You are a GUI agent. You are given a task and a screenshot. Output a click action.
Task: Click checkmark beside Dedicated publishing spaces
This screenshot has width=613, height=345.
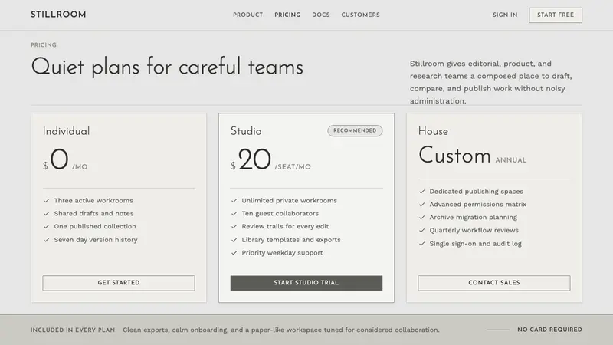[x=422, y=192]
